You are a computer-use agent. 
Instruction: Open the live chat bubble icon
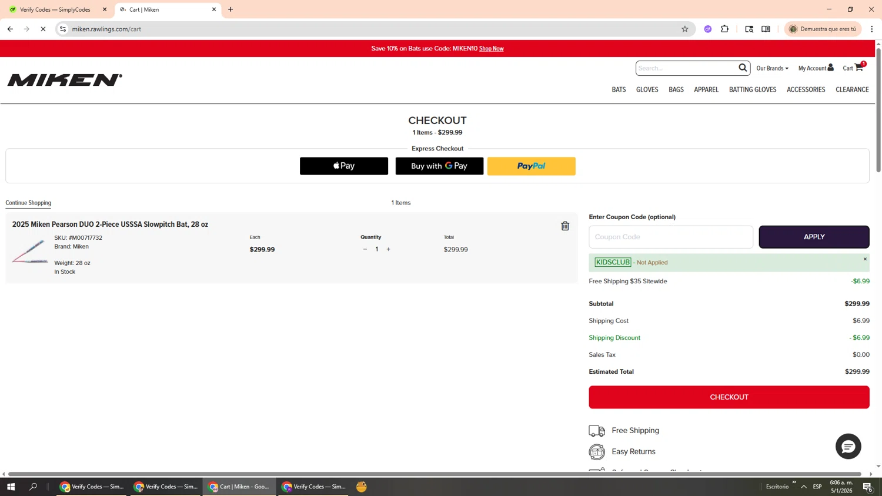[848, 447]
